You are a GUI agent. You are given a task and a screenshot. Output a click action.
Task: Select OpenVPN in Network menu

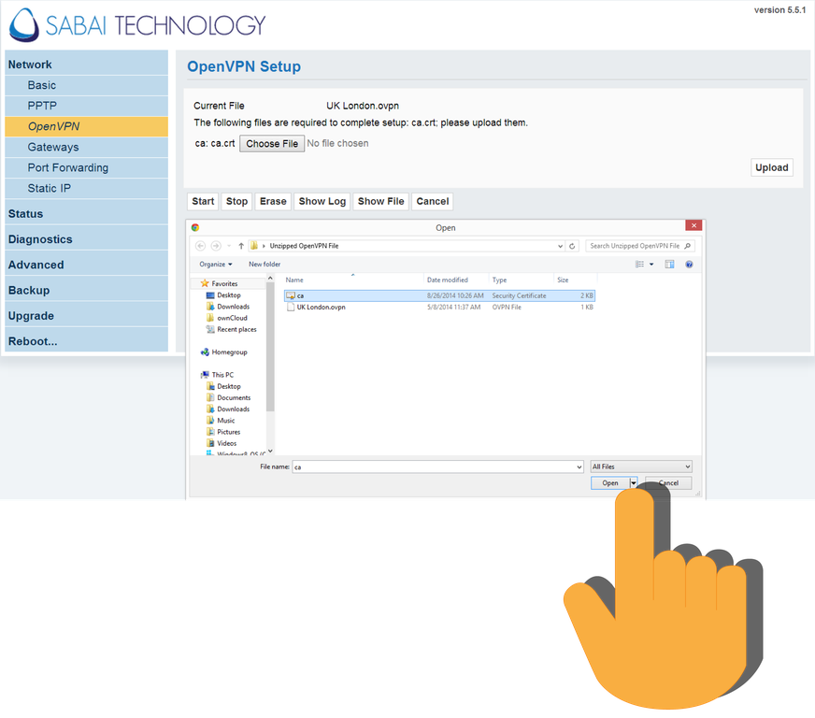click(86, 126)
